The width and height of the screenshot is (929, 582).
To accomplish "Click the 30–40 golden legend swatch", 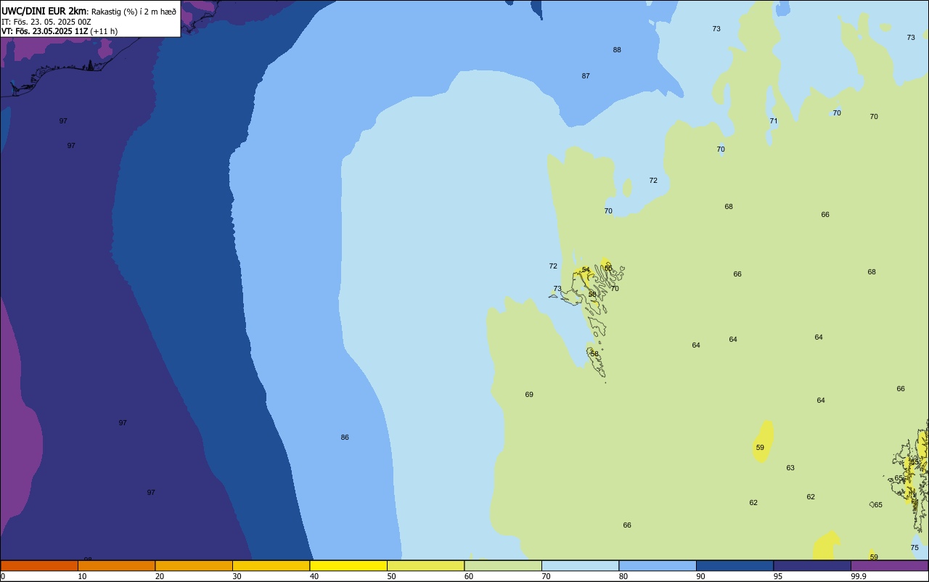I will (x=271, y=565).
